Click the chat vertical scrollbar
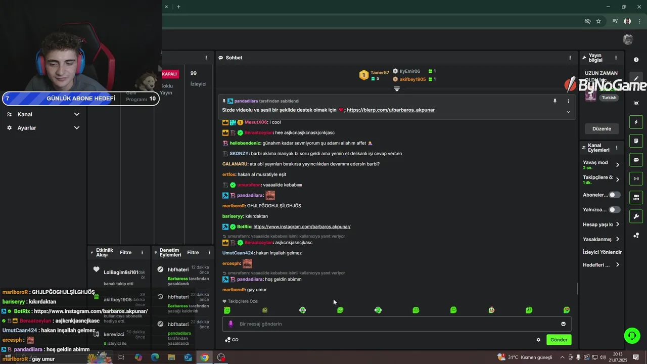Image resolution: width=647 pixels, height=364 pixels. click(577, 289)
